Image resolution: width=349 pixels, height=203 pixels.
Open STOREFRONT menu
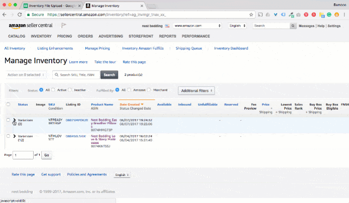click(x=141, y=36)
